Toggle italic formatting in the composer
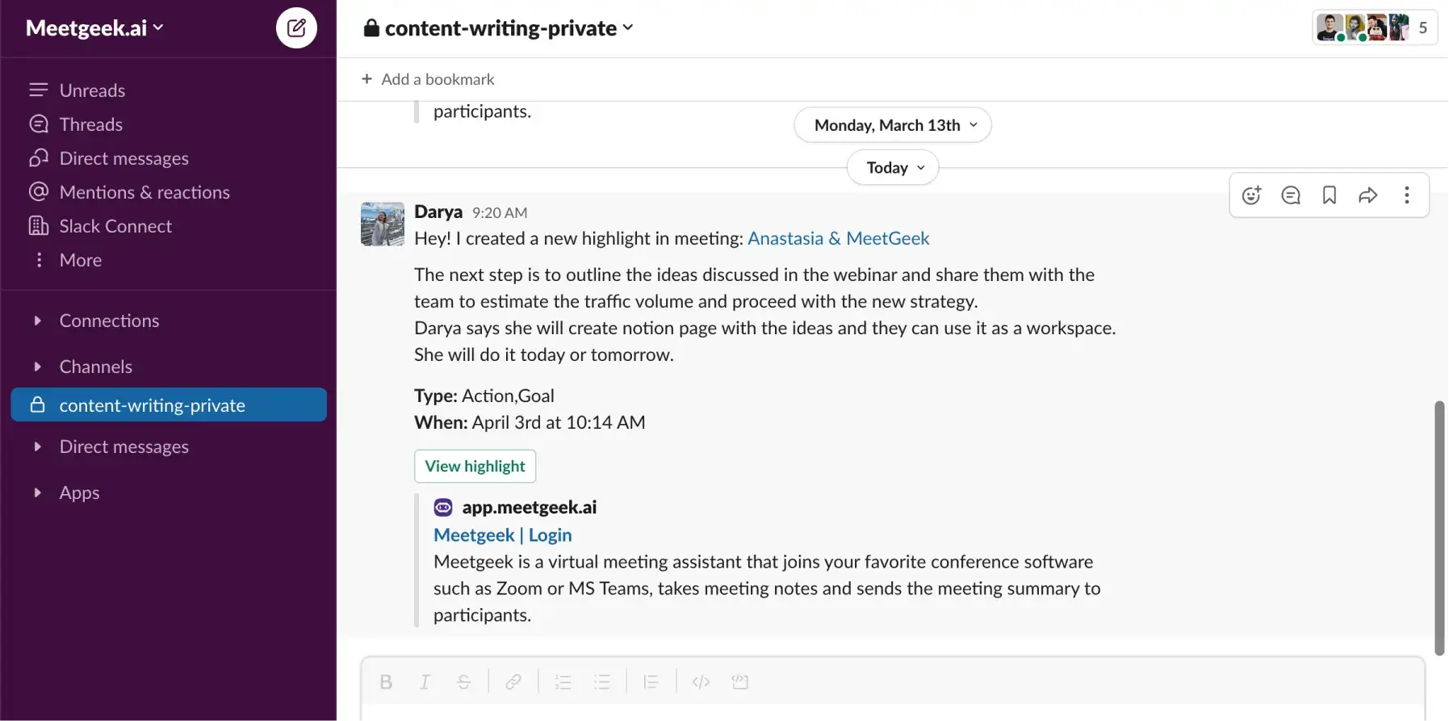Image resolution: width=1449 pixels, height=721 pixels. click(x=425, y=681)
